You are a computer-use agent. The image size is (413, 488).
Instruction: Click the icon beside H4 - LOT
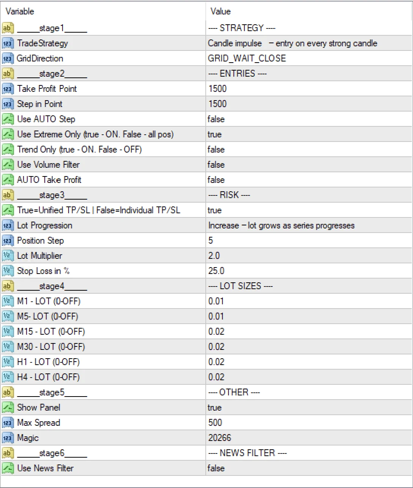click(x=8, y=377)
